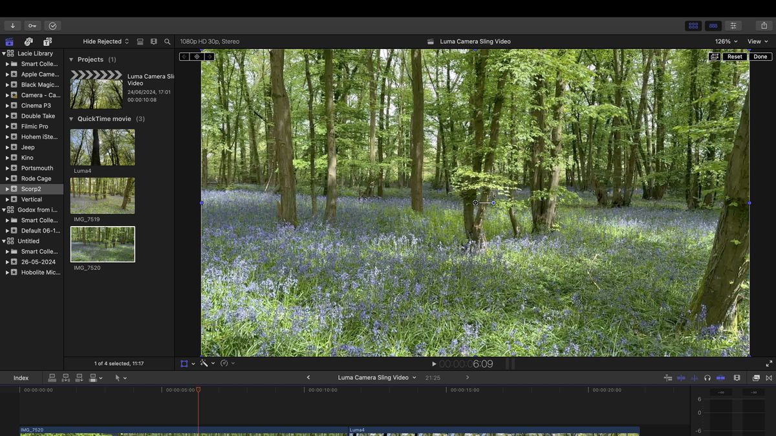Viewport: 776px width, 436px height.
Task: Open the 126% viewer zoom dropdown
Action: tap(726, 41)
